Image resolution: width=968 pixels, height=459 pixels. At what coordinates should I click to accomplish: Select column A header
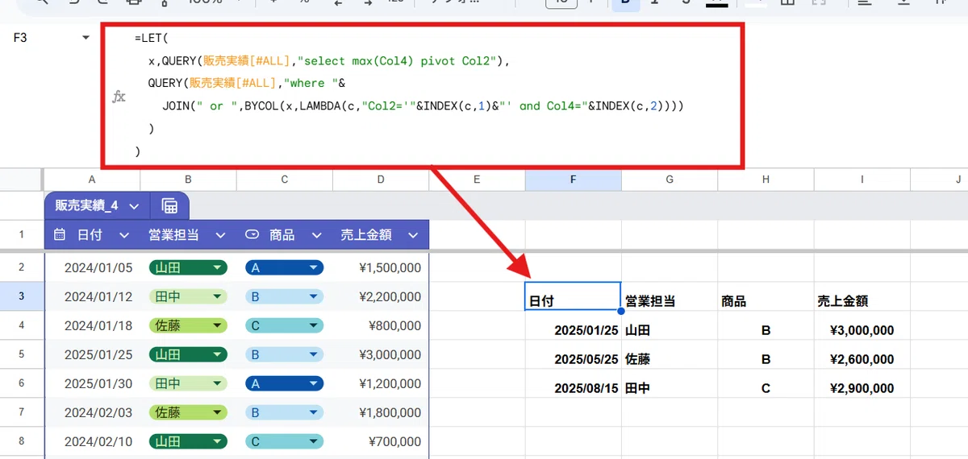92,180
